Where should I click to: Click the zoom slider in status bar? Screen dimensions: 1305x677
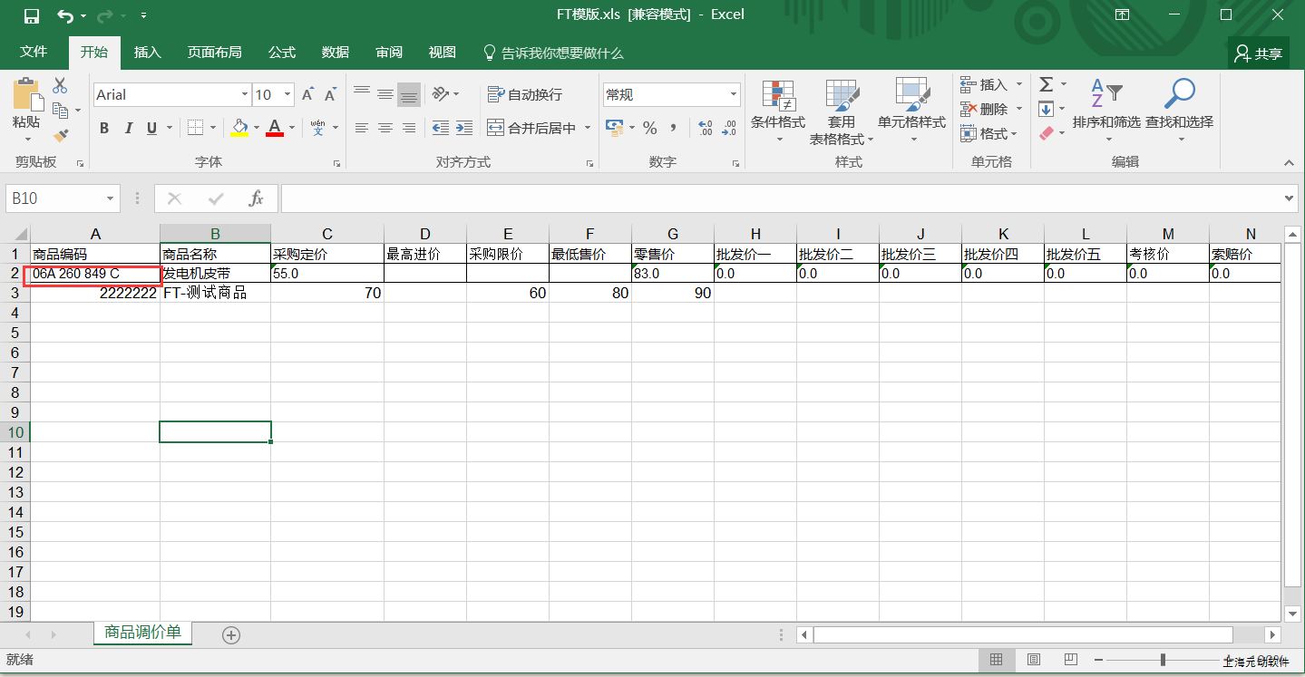click(x=1163, y=660)
